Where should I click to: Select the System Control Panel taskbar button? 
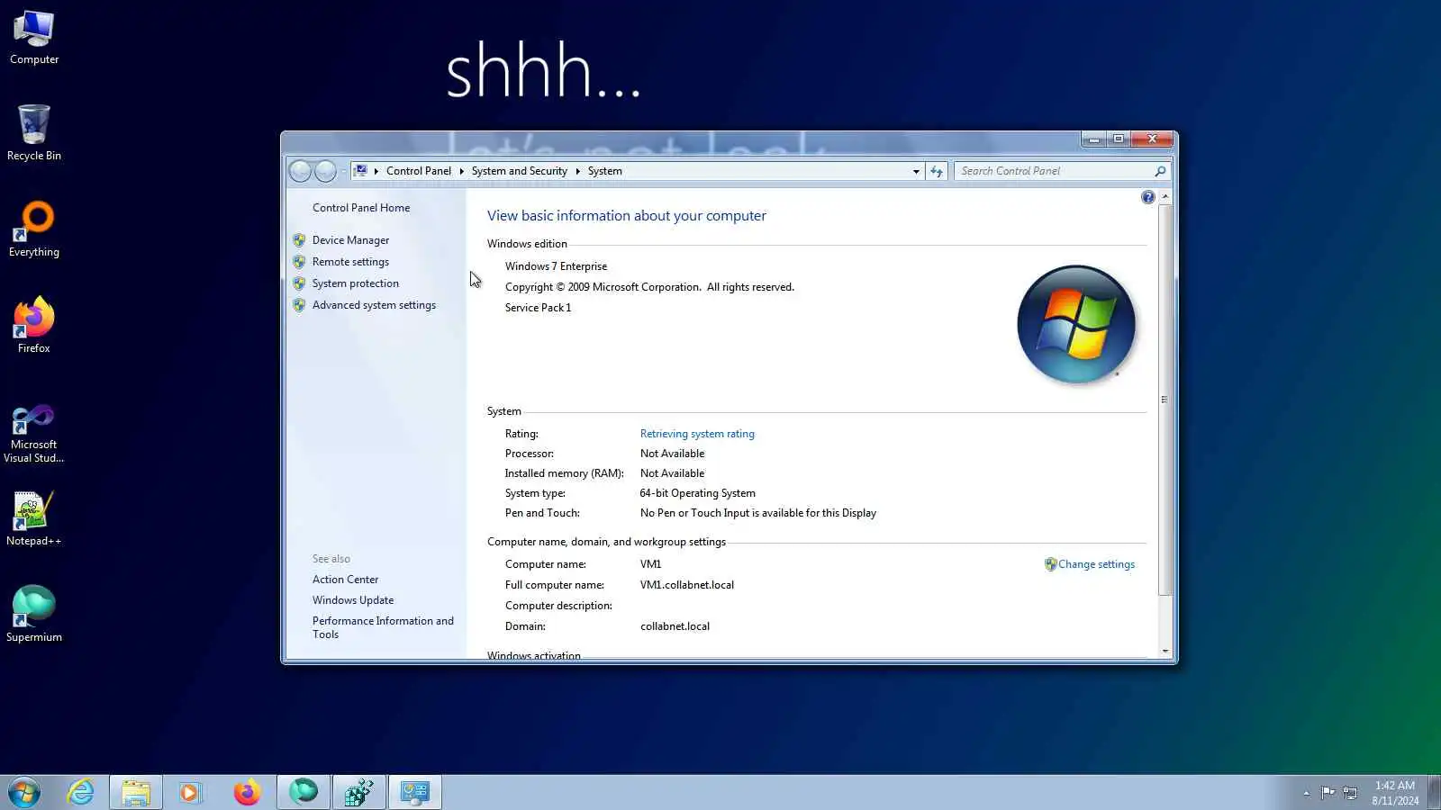tap(415, 793)
